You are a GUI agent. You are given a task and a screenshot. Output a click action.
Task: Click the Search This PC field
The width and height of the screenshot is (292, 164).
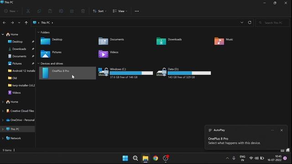pyautogui.click(x=272, y=23)
